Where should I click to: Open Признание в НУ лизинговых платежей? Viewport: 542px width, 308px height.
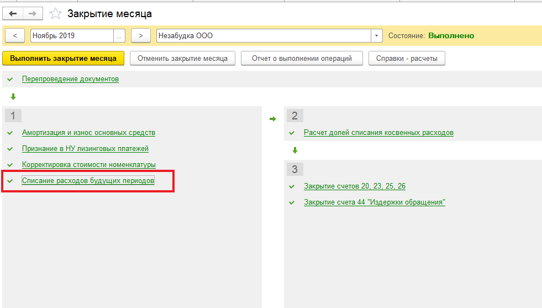(x=86, y=148)
